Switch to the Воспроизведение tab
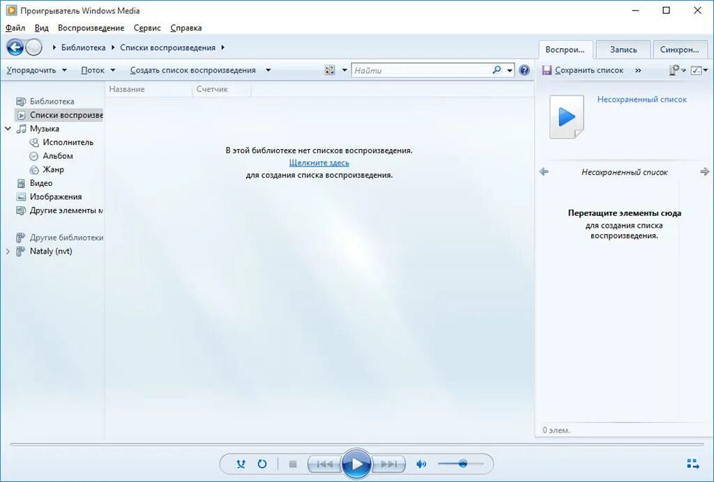Viewport: 714px width, 482px height. (x=565, y=49)
